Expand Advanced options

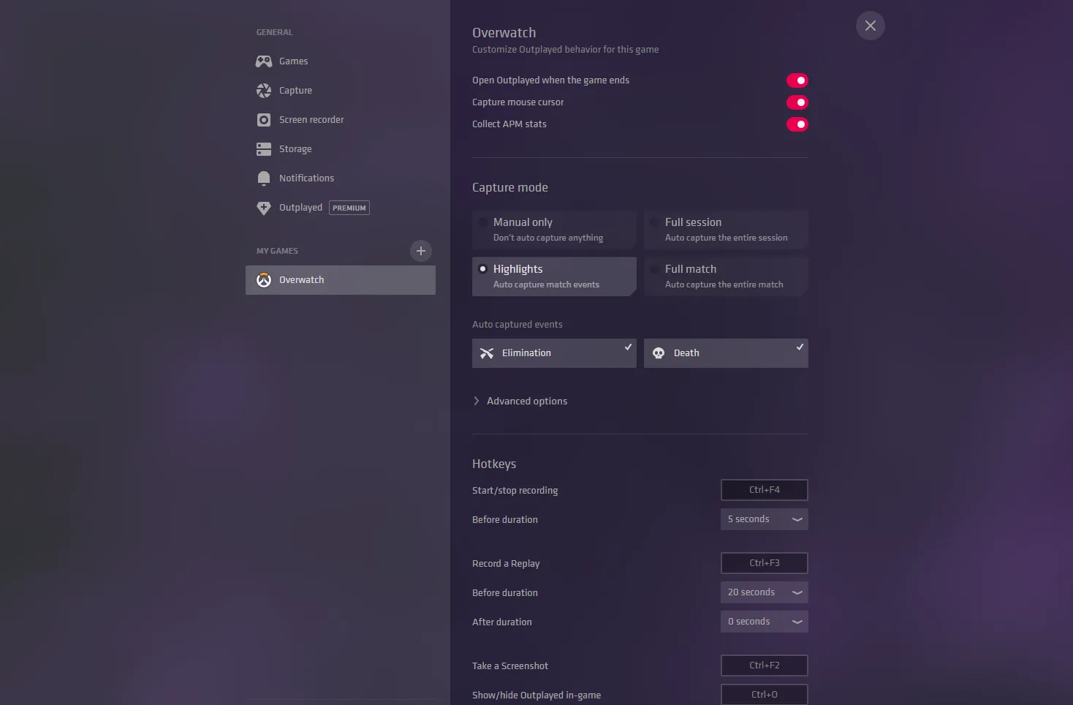coord(520,401)
